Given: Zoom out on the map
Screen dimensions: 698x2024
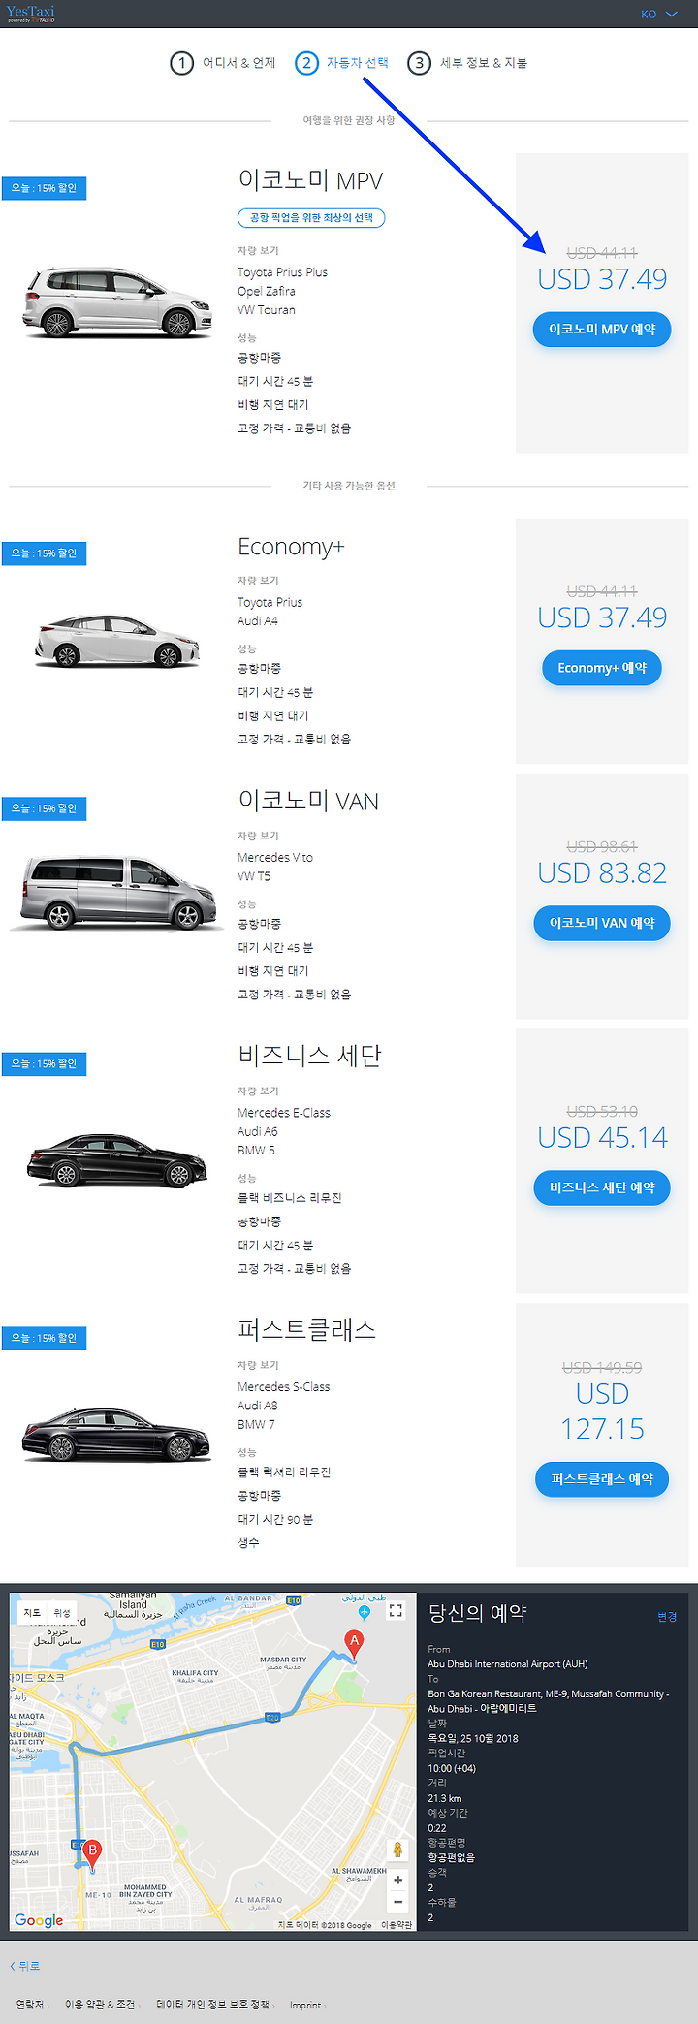Looking at the screenshot, I should coord(397,1902).
